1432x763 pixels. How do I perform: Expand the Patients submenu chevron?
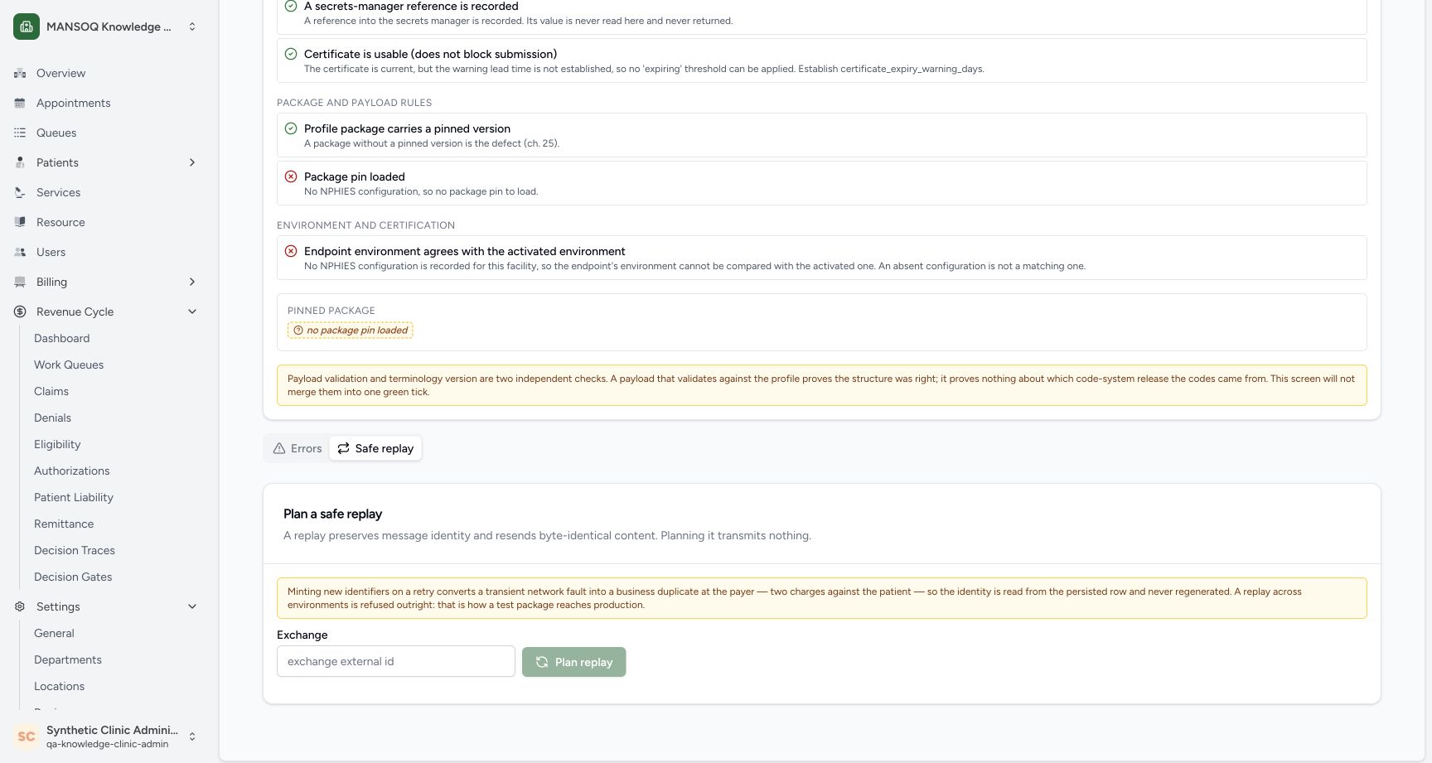tap(192, 162)
